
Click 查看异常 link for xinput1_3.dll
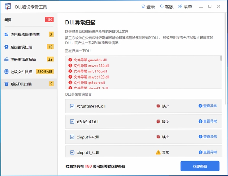210,152
